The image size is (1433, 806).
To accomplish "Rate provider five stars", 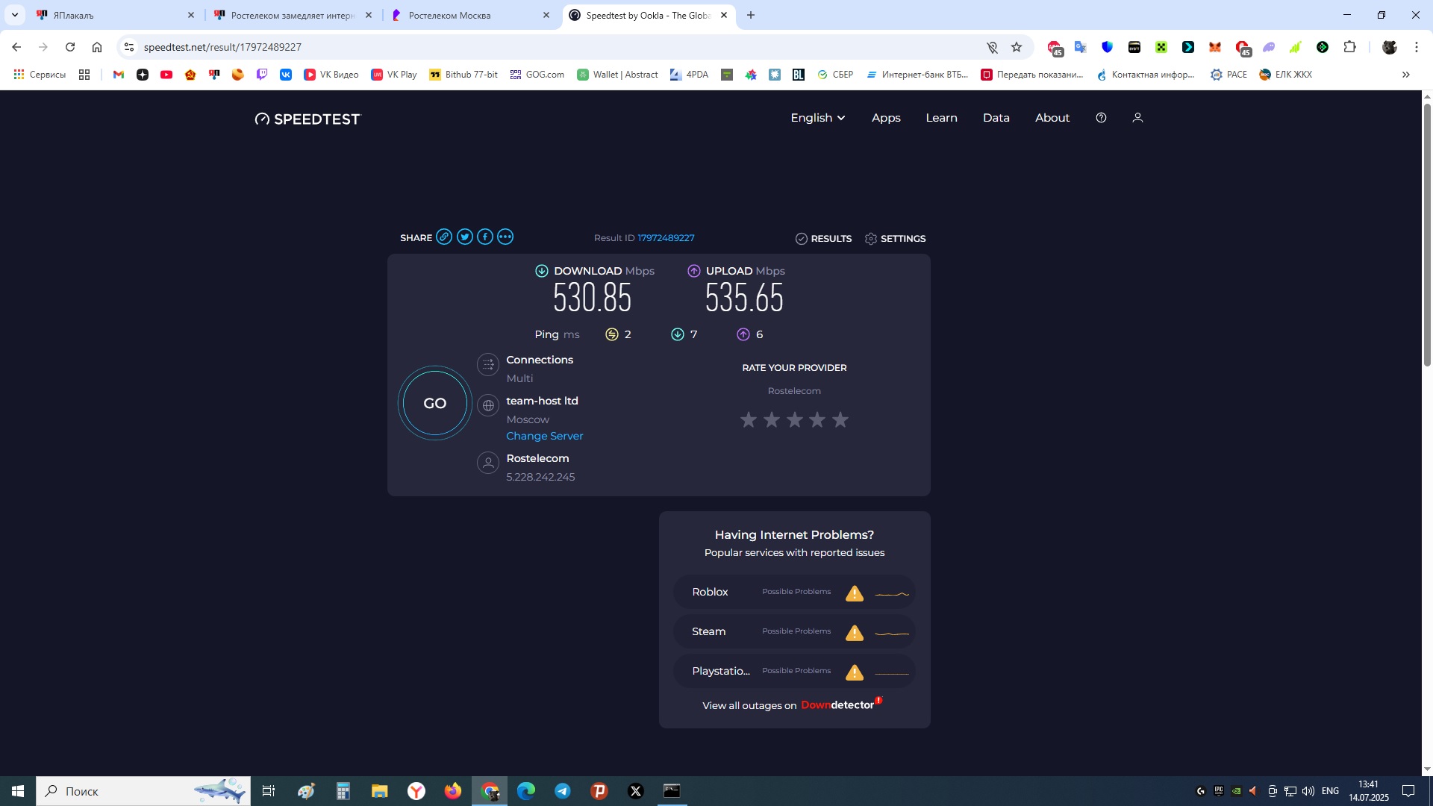I will [840, 420].
